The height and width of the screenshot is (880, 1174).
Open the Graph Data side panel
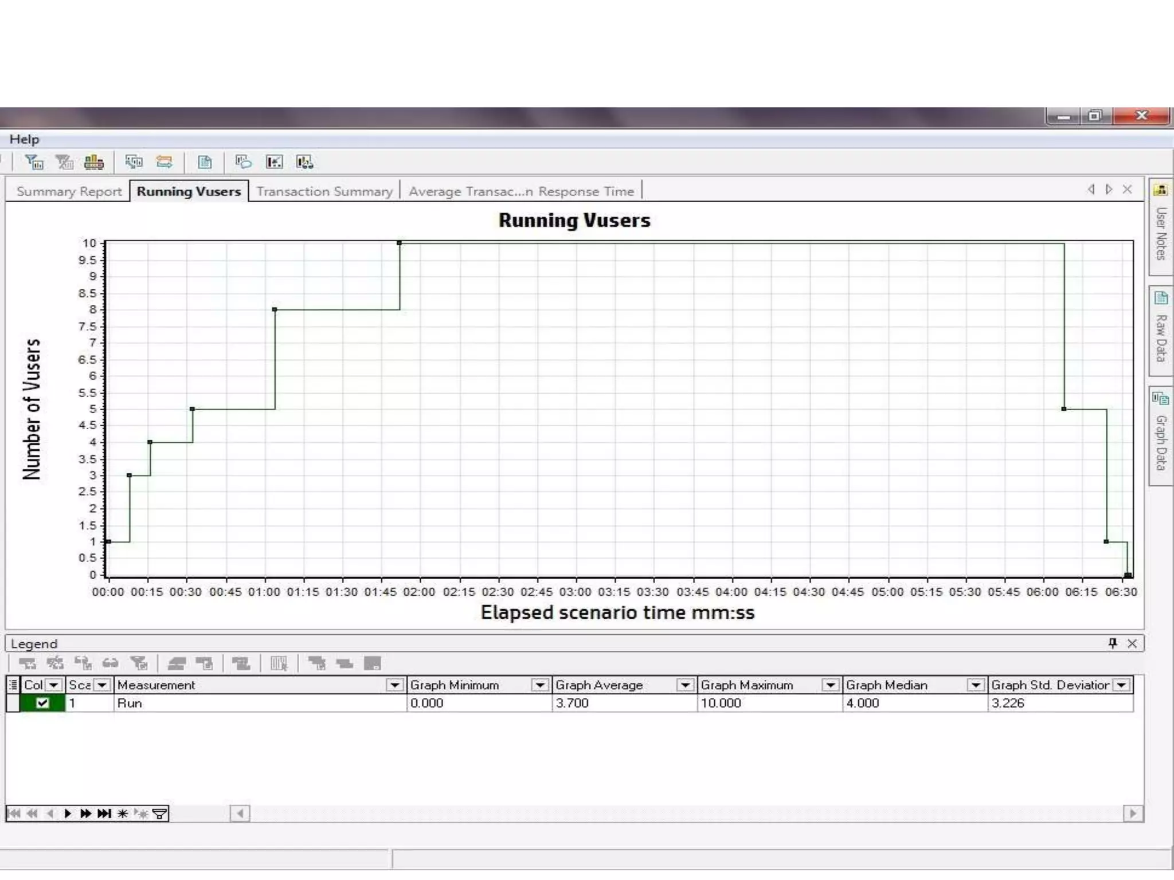coord(1161,435)
